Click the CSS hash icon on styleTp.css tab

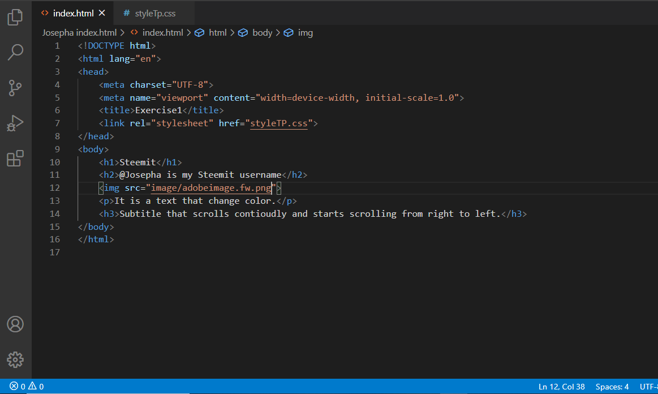(126, 13)
